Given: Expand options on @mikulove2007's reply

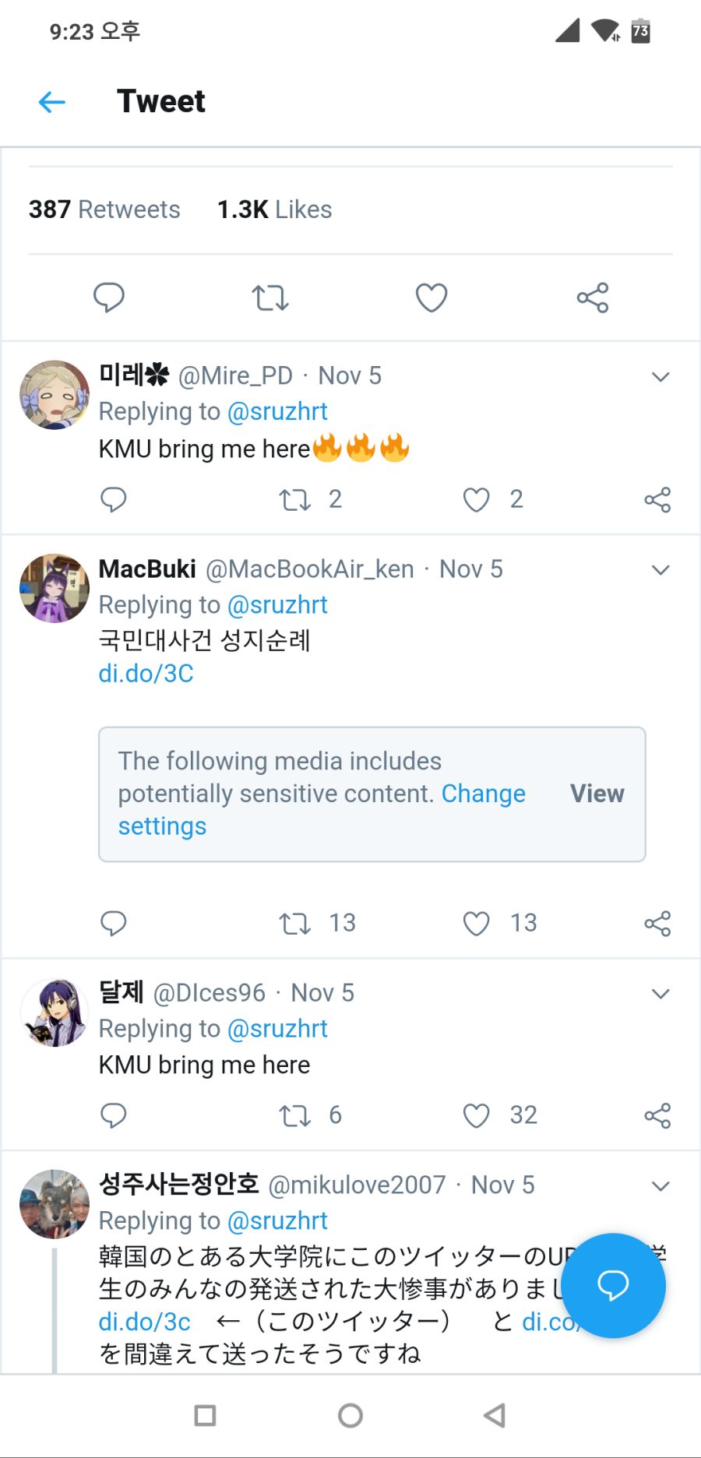Looking at the screenshot, I should pyautogui.click(x=660, y=1186).
